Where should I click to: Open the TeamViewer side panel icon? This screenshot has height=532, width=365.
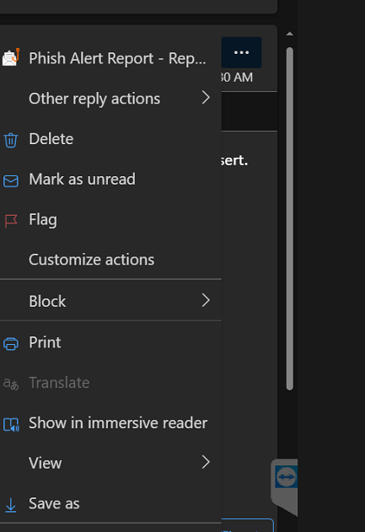(x=286, y=477)
